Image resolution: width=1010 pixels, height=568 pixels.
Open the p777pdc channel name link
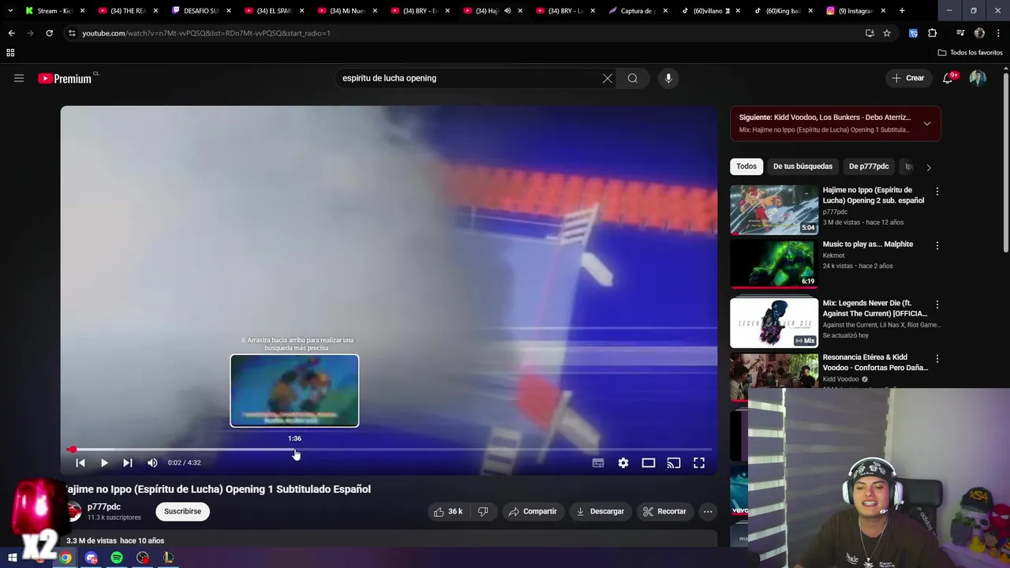(104, 506)
